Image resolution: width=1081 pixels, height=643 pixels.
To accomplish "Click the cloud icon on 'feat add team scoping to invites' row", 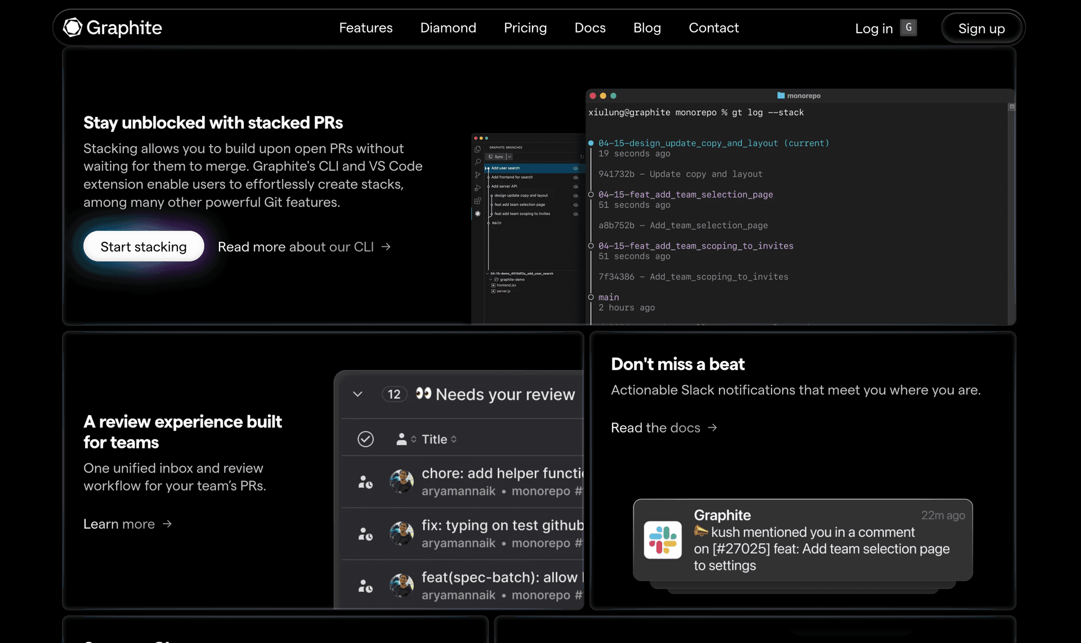I will (x=575, y=214).
